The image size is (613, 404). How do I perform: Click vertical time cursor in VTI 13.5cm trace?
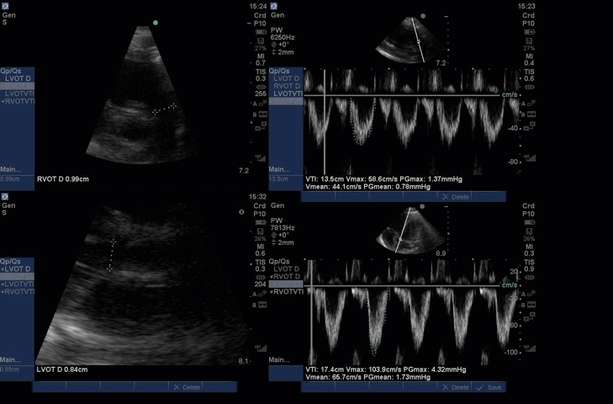[325, 122]
